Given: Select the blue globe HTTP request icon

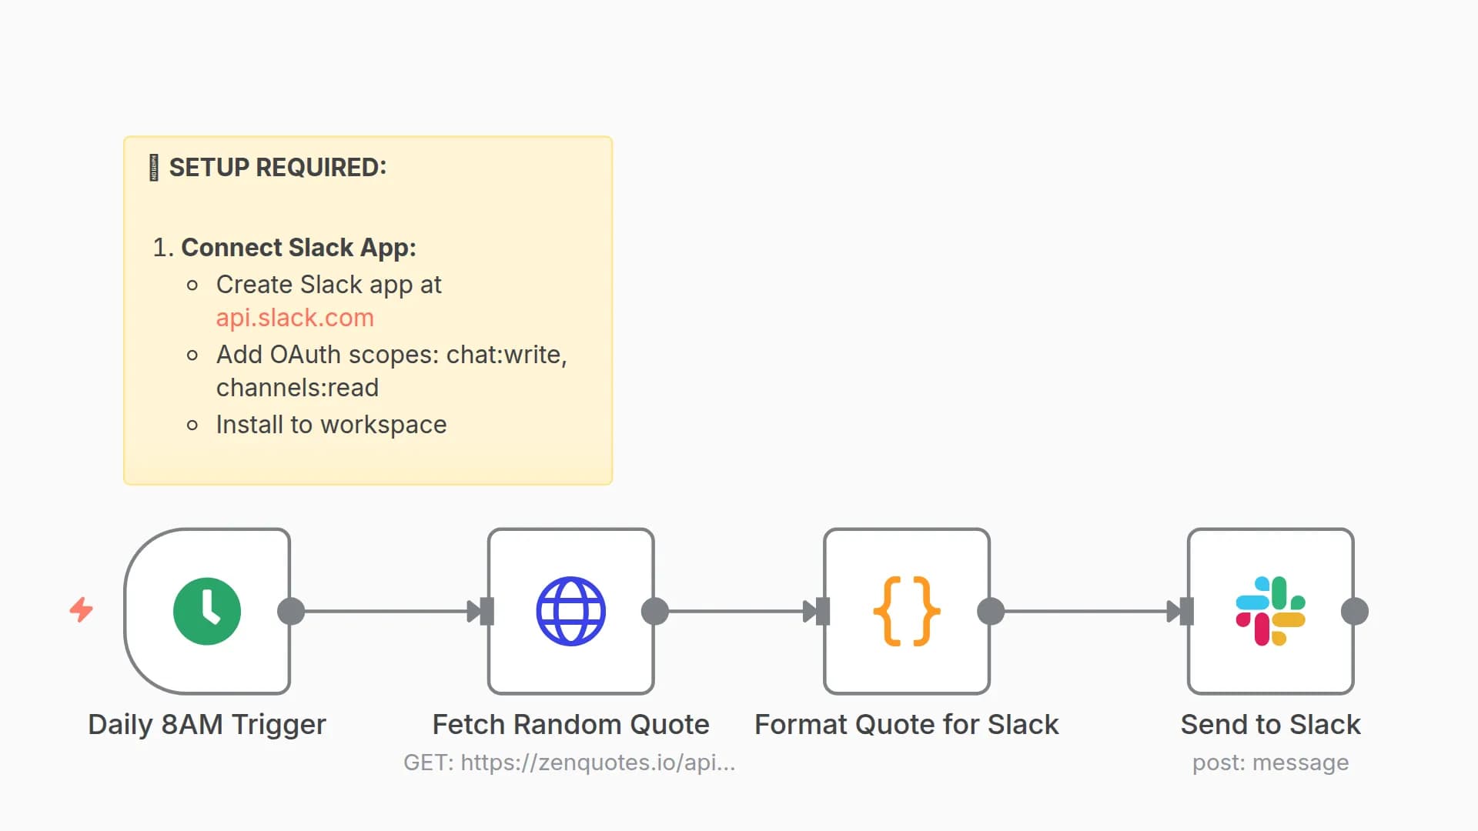Looking at the screenshot, I should pyautogui.click(x=570, y=611).
